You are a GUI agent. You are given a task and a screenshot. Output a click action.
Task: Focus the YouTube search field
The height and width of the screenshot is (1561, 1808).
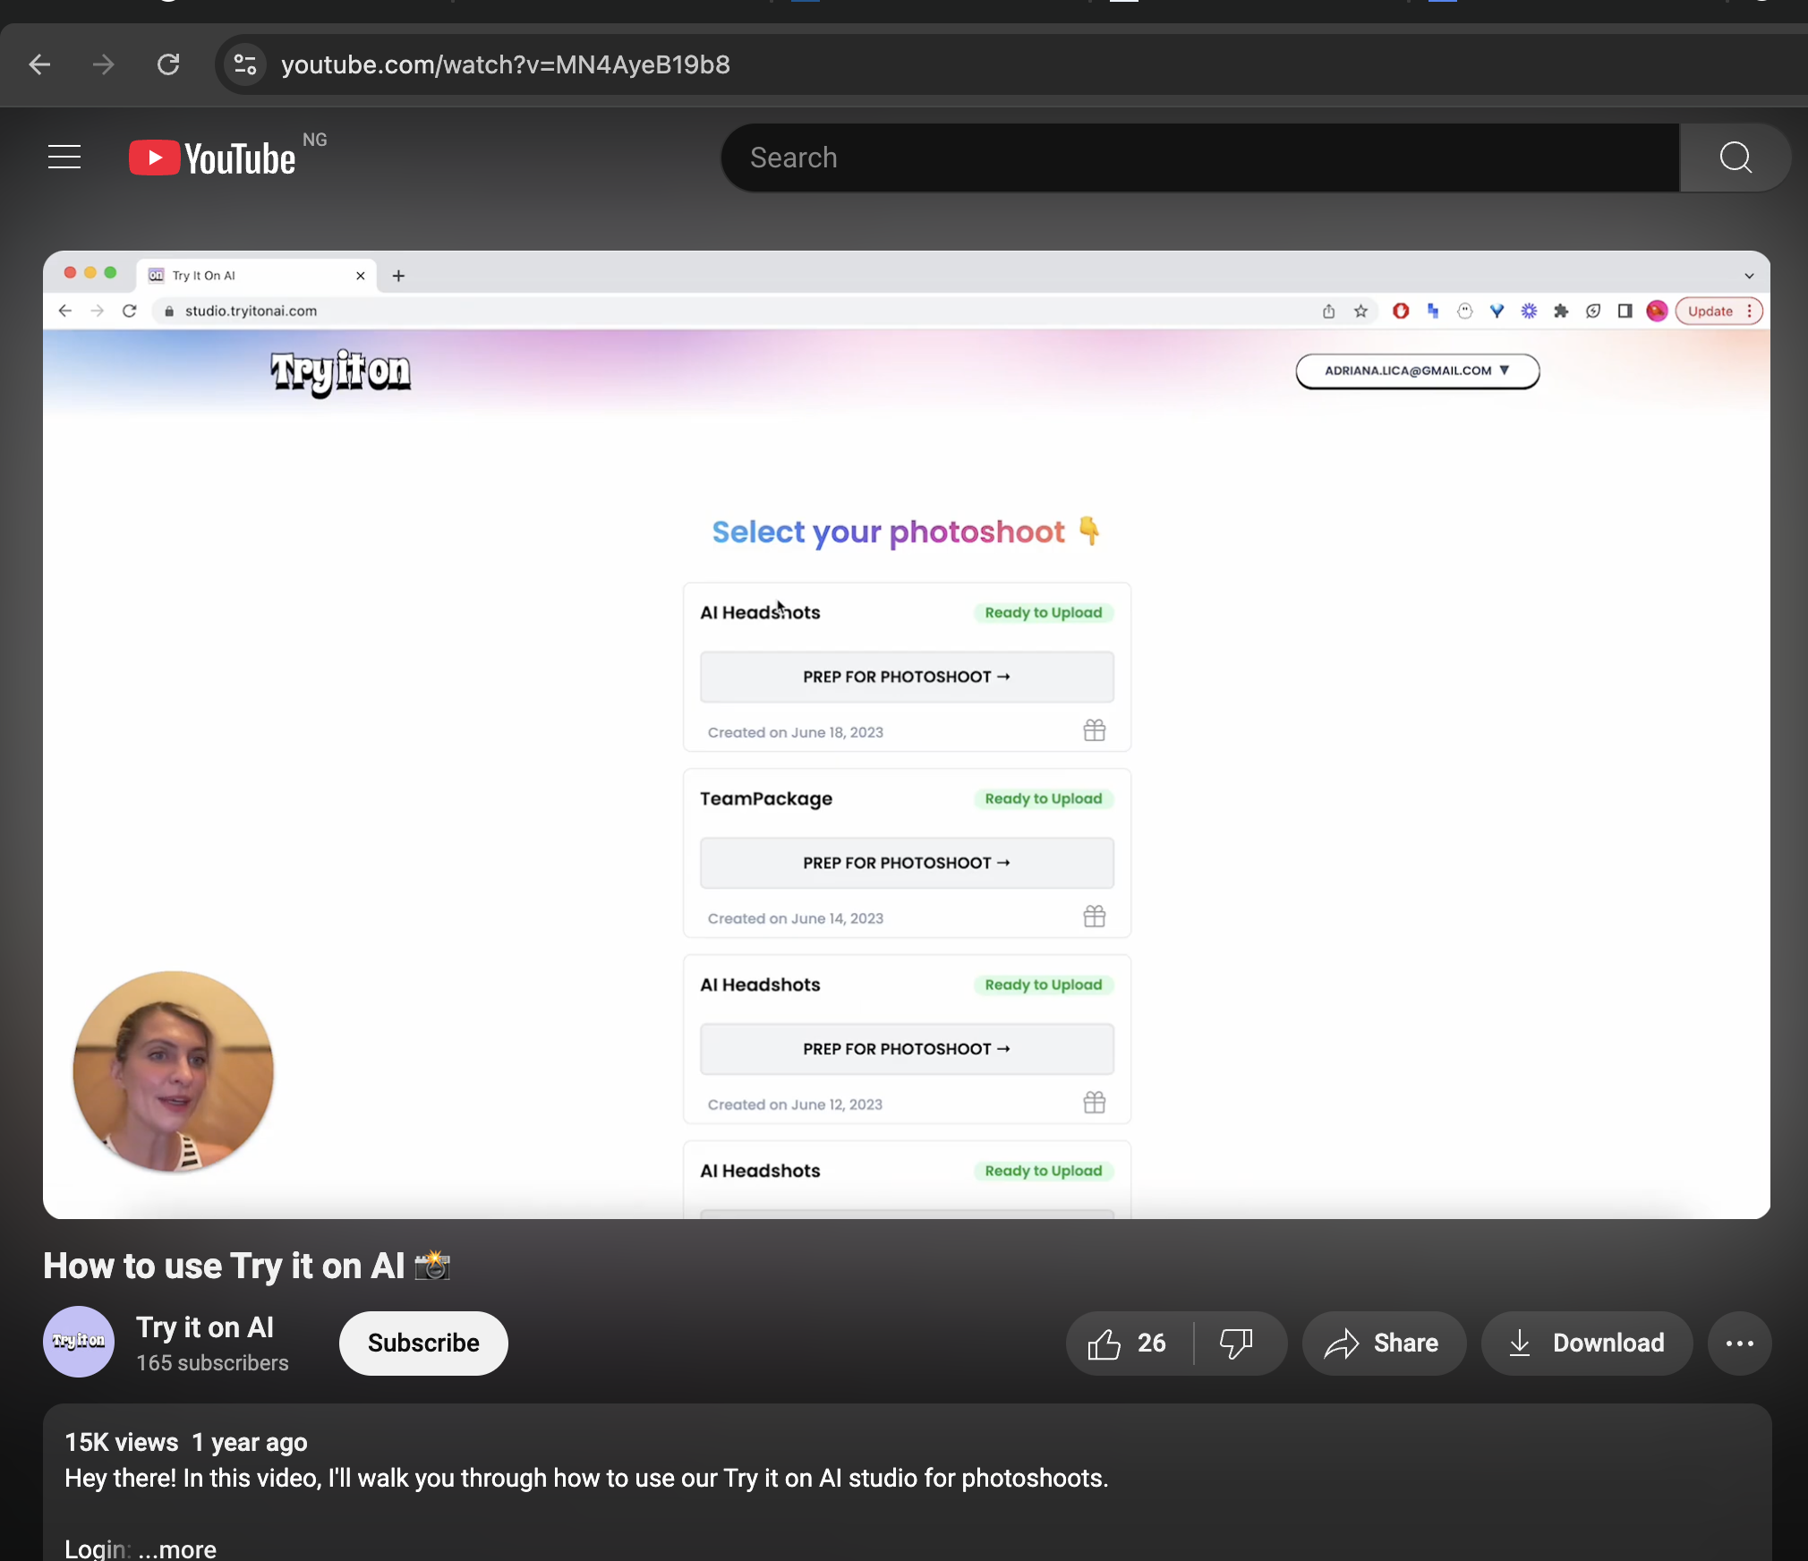pos(1199,158)
